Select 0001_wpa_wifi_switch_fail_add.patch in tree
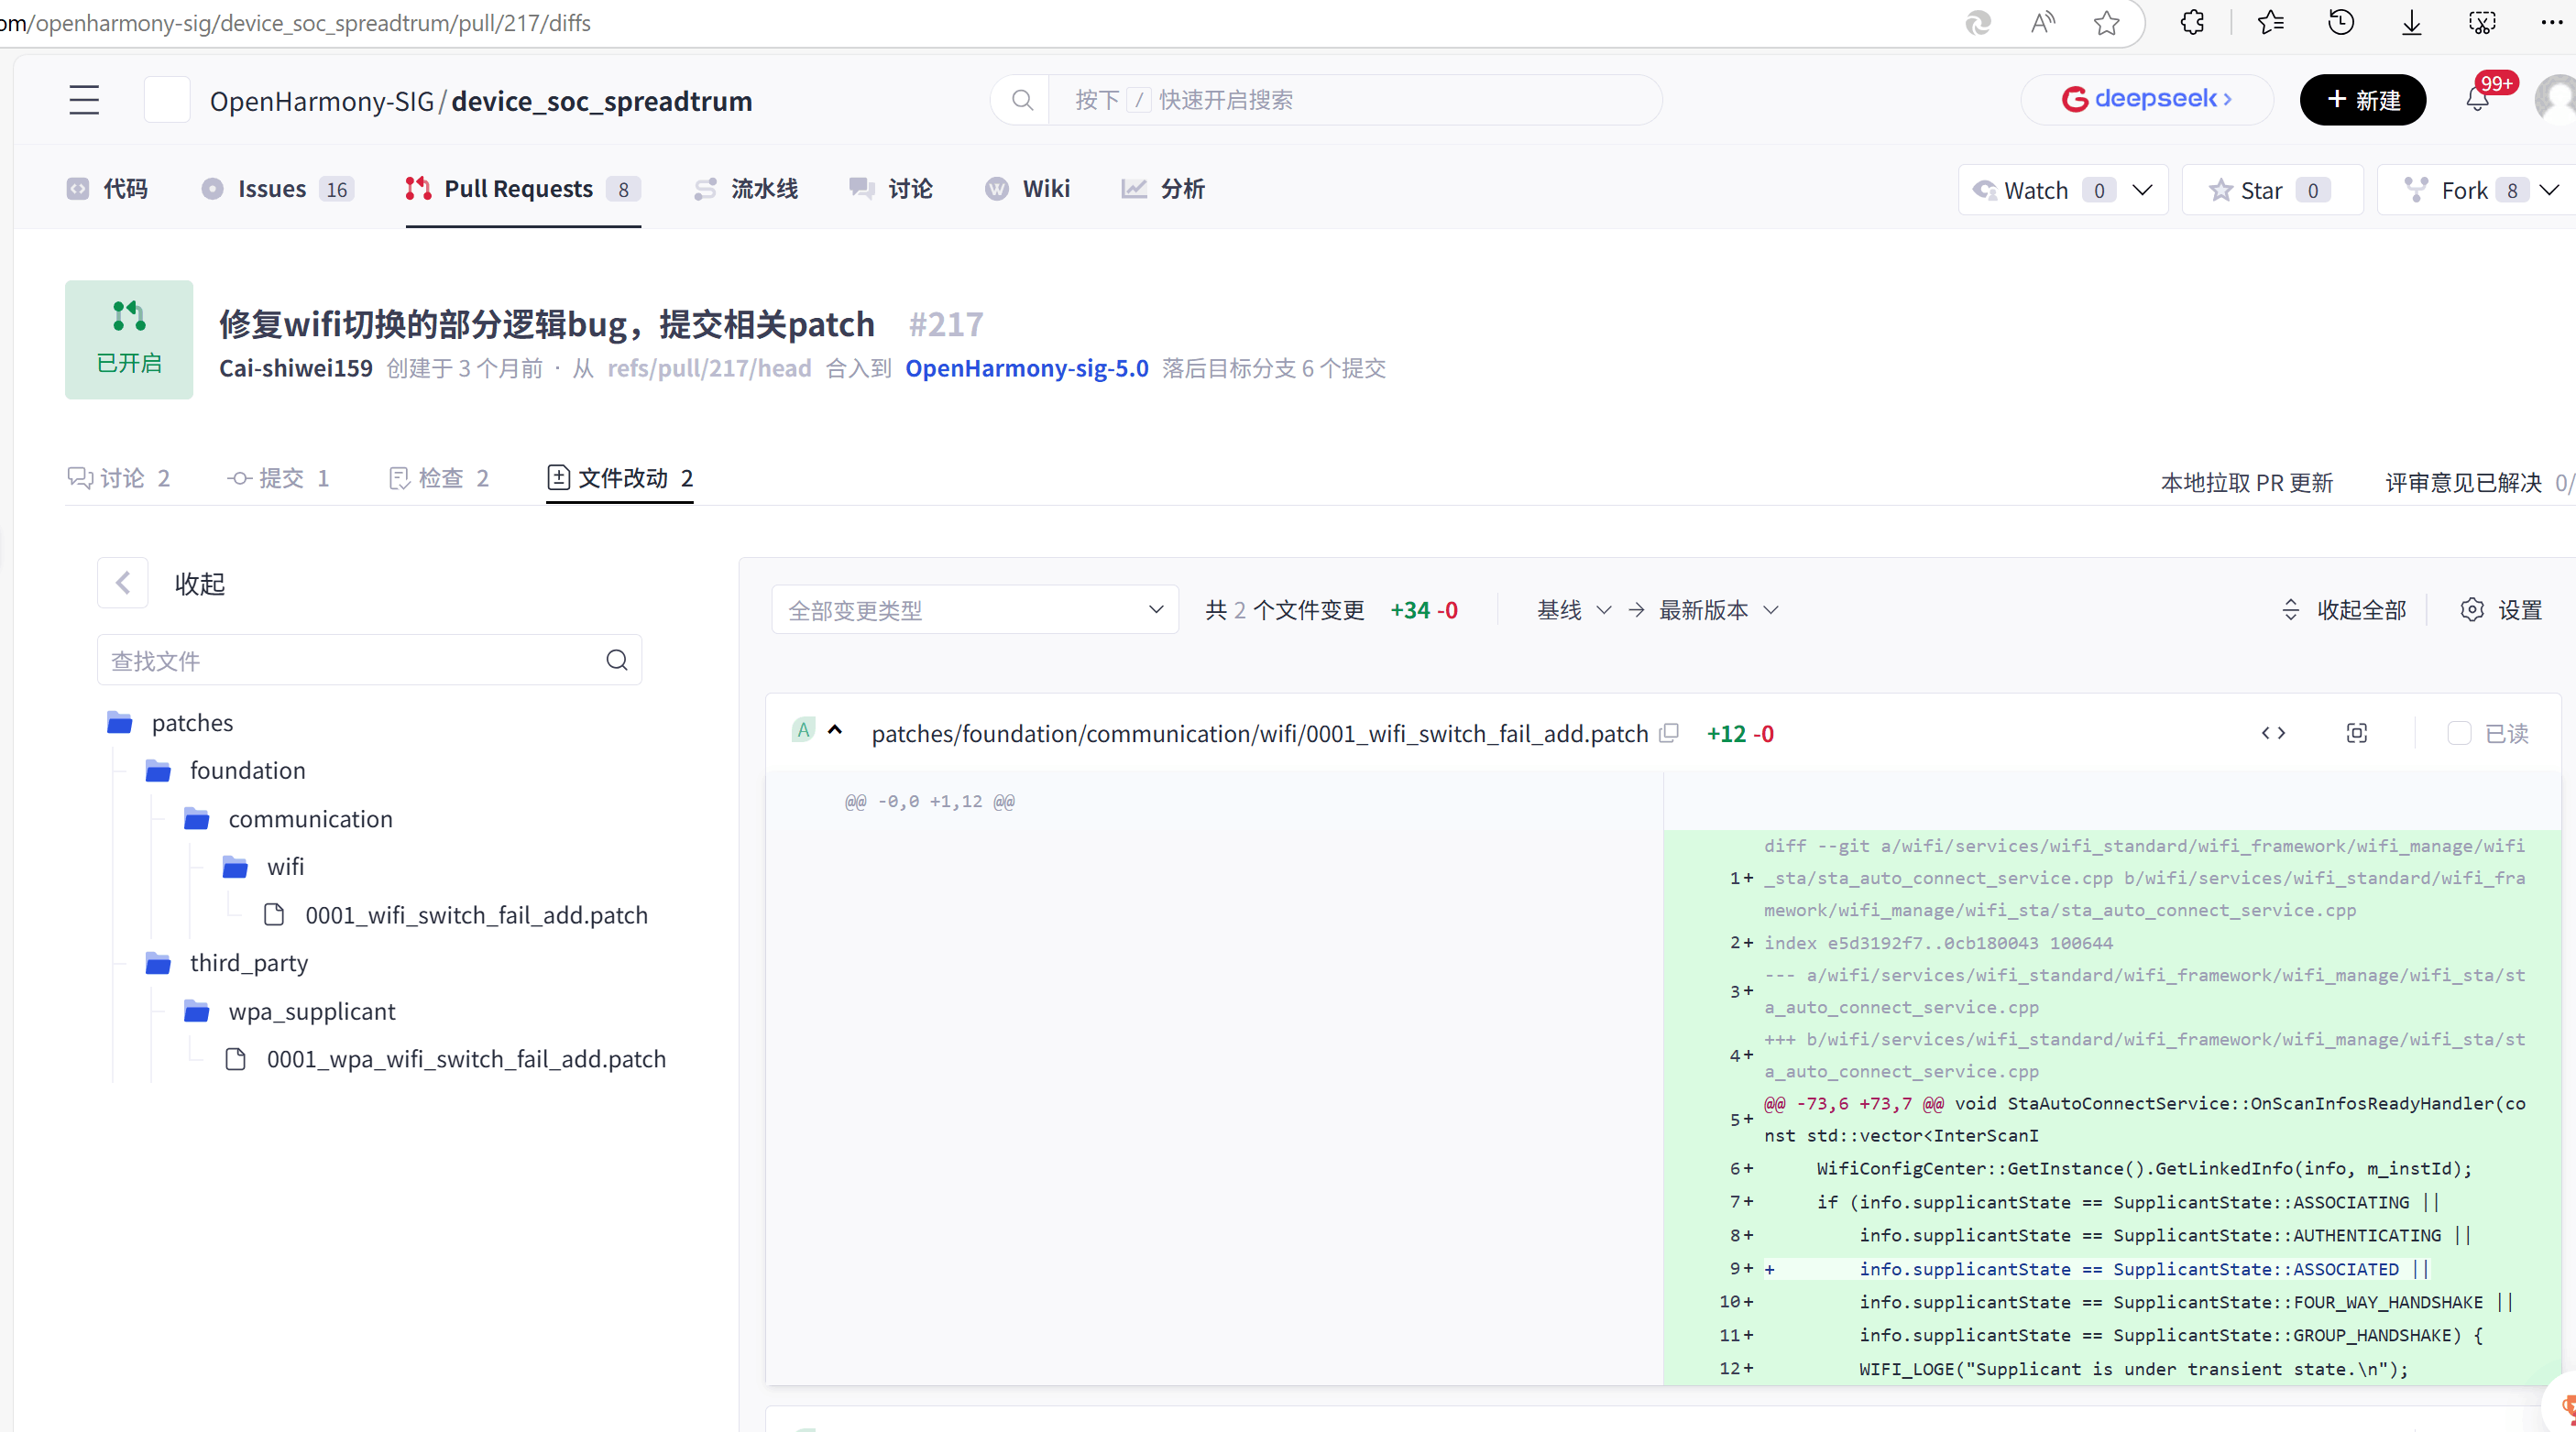 coord(465,1059)
